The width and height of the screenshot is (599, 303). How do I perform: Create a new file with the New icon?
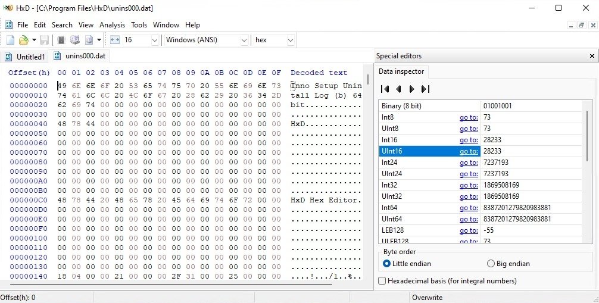coord(10,40)
